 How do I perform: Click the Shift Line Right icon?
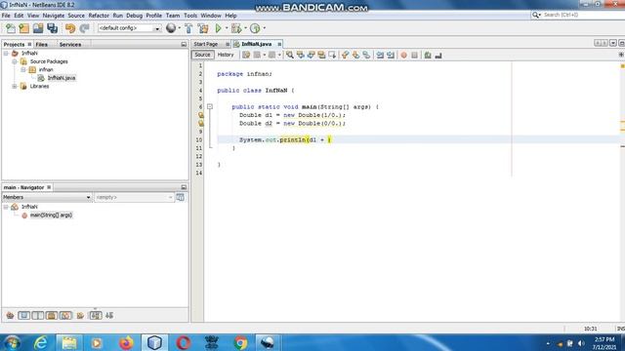[391, 55]
